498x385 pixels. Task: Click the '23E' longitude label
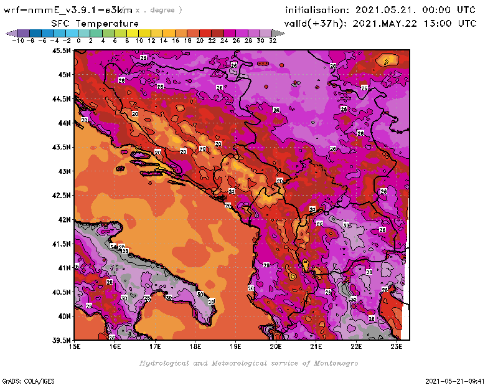397,346
